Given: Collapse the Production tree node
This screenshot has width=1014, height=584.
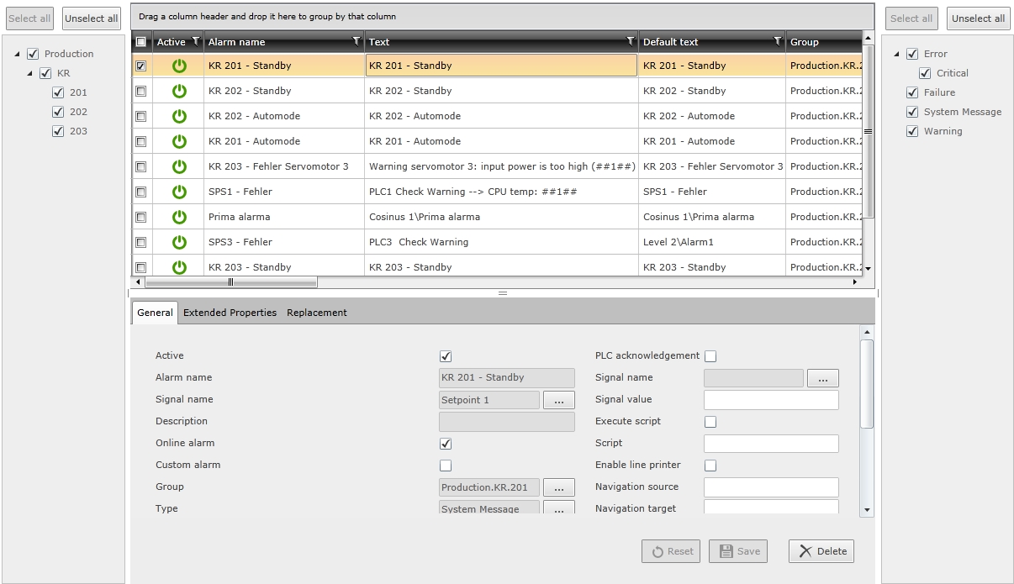Looking at the screenshot, I should click(x=18, y=54).
